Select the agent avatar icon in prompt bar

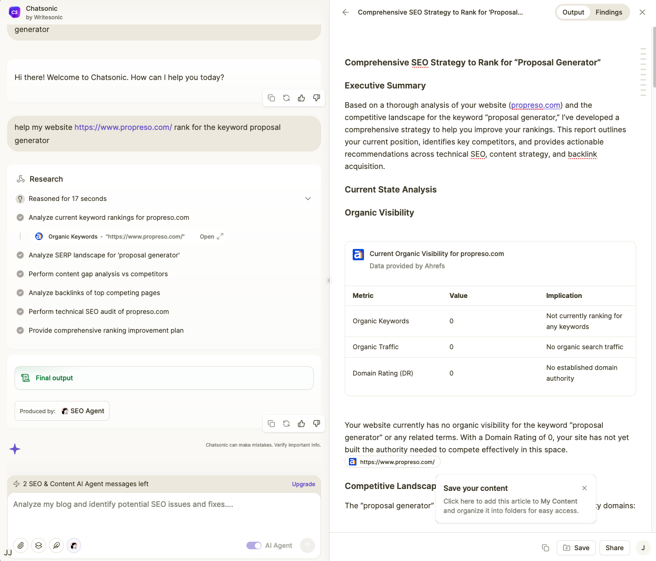(74, 545)
